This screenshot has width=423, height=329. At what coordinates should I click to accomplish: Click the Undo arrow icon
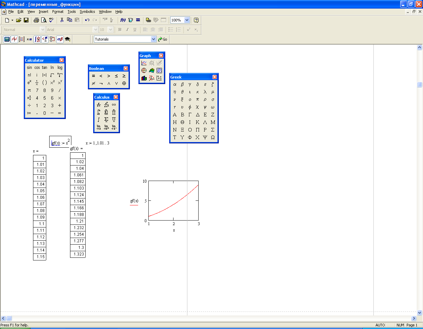[87, 20]
